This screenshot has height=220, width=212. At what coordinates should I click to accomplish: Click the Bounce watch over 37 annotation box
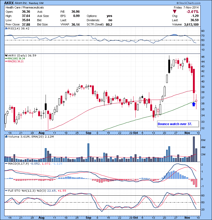coord(178,124)
